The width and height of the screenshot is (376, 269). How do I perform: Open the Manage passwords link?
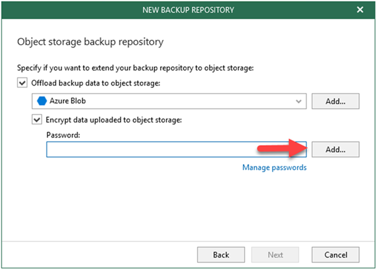pyautogui.click(x=274, y=167)
